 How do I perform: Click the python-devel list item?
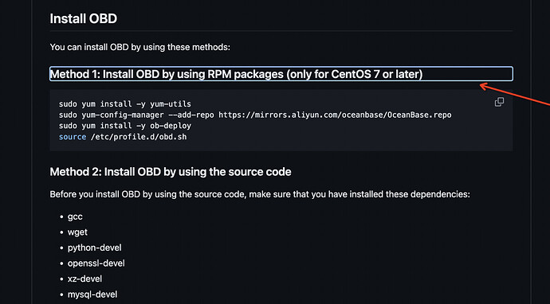pyautogui.click(x=95, y=247)
